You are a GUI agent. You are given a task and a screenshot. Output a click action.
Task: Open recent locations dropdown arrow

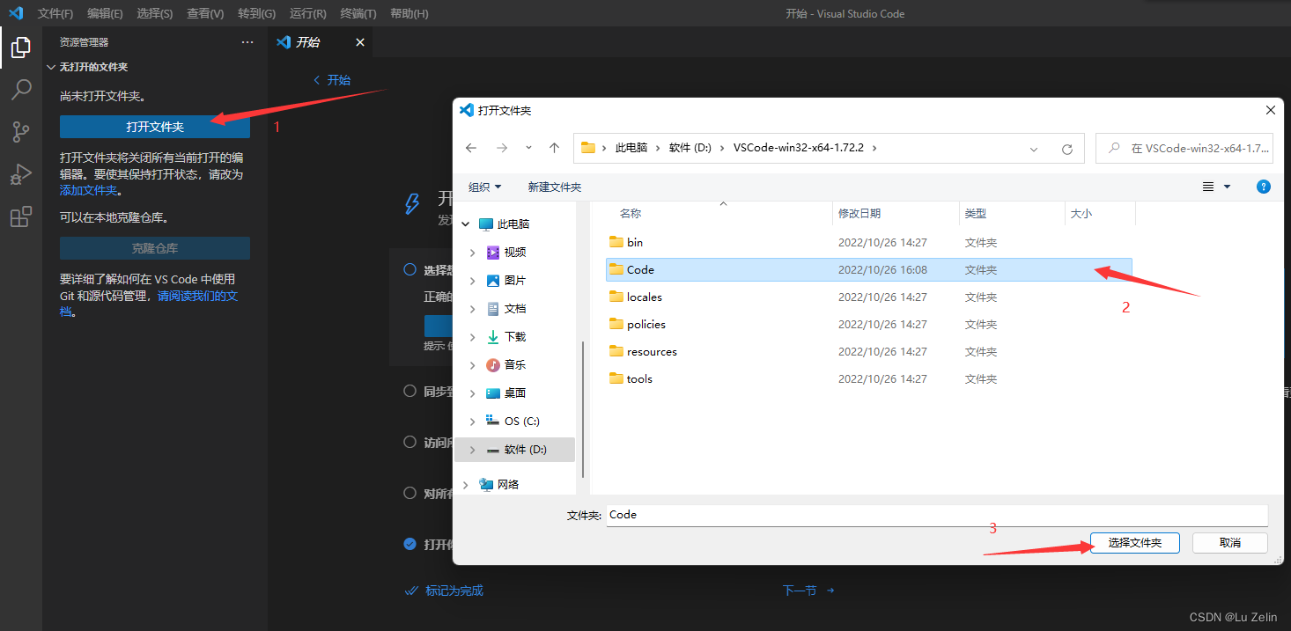tap(528, 149)
